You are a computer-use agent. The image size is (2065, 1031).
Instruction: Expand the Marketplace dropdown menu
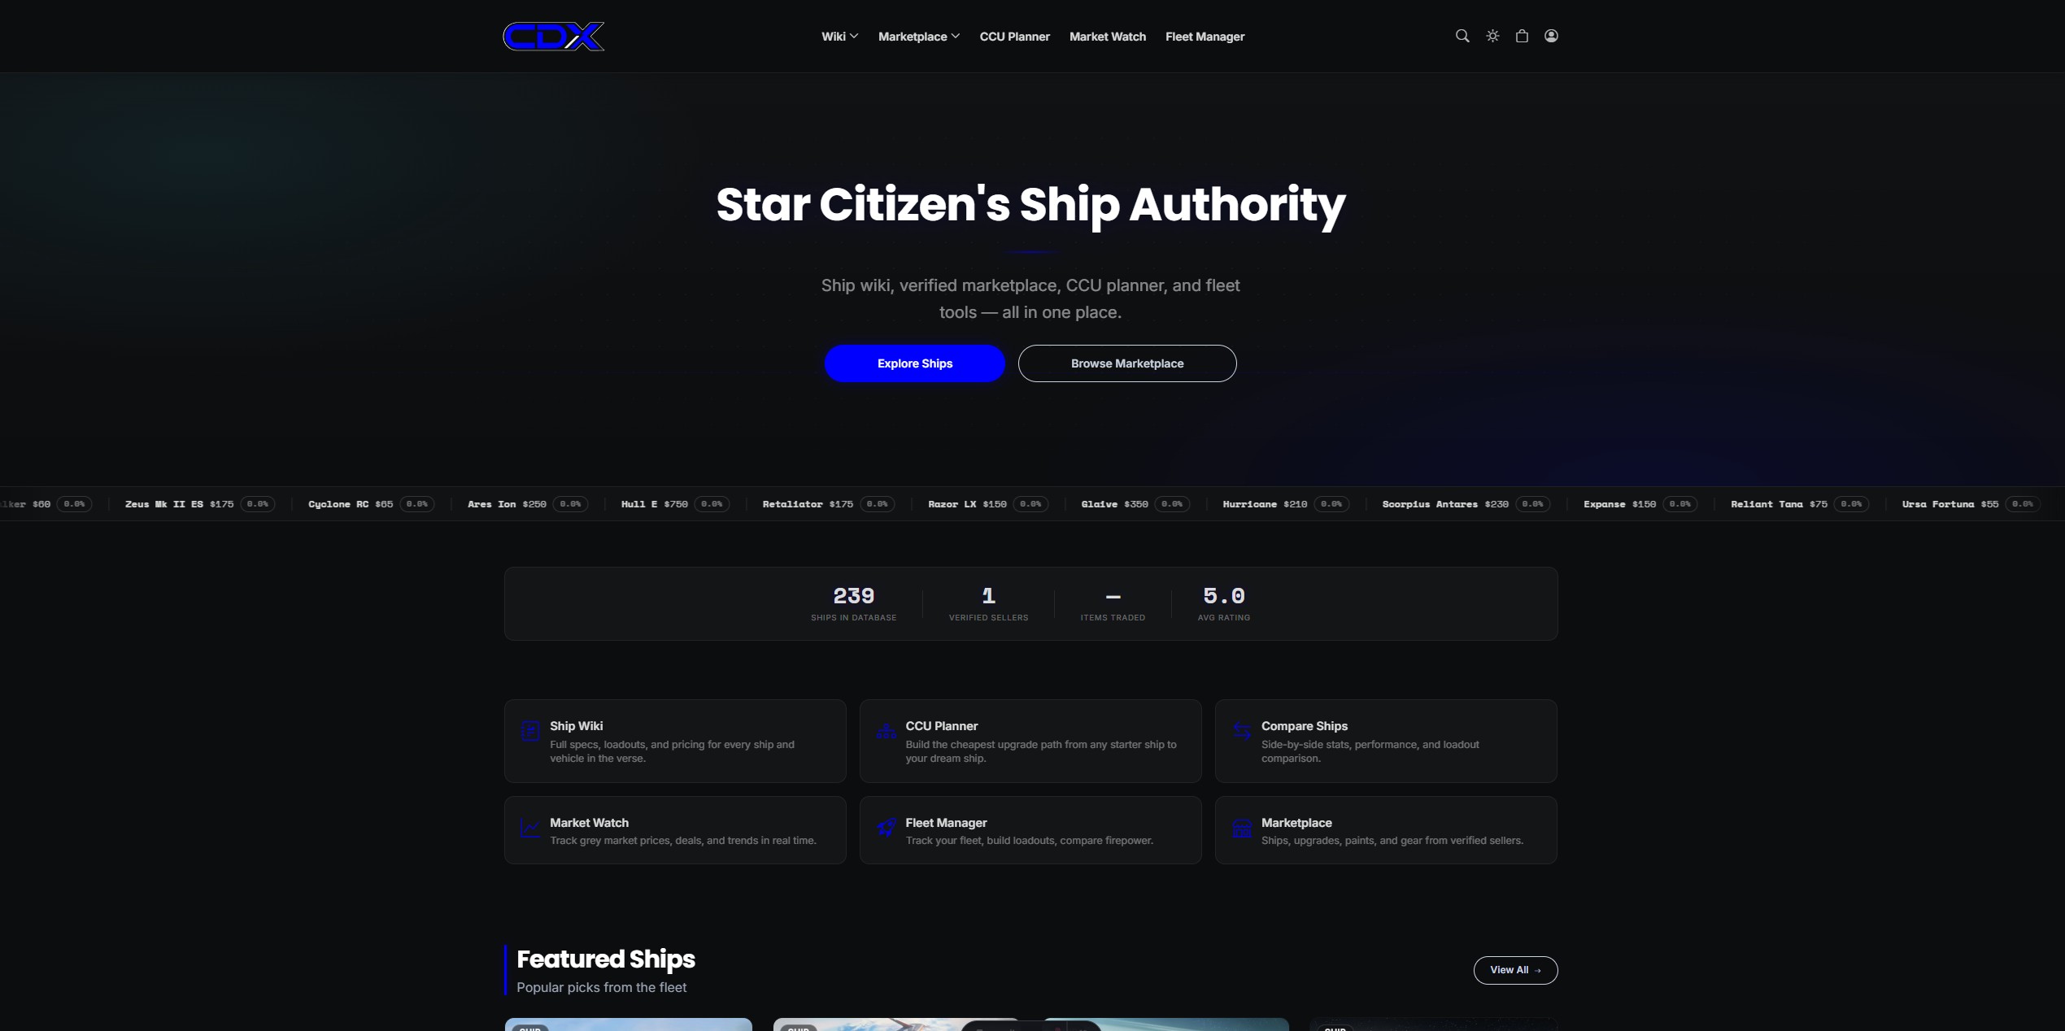[x=919, y=37]
